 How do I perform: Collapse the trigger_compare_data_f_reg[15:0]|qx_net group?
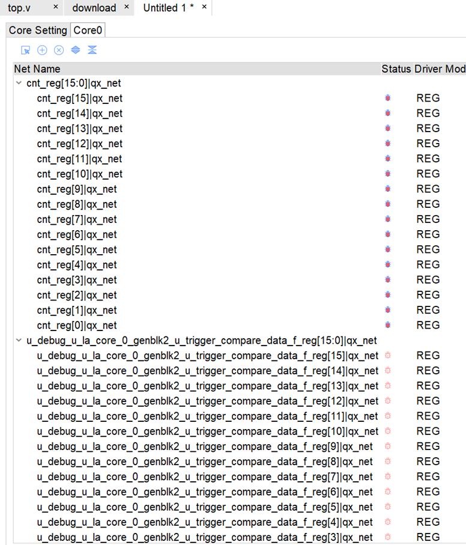pos(19,340)
